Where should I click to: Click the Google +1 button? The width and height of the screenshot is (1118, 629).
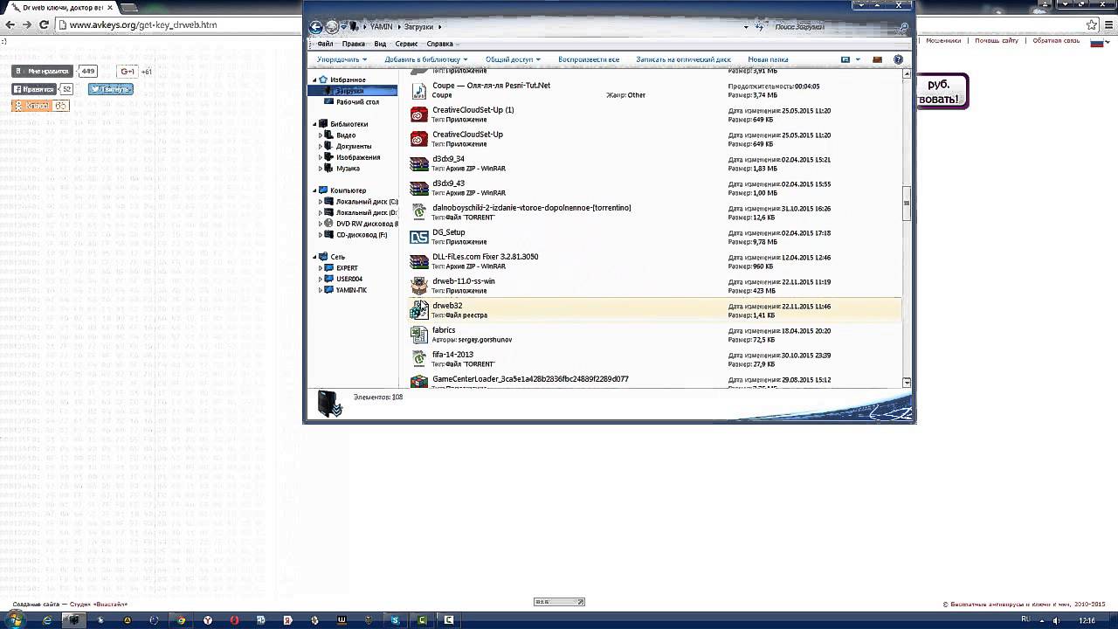[x=128, y=71]
